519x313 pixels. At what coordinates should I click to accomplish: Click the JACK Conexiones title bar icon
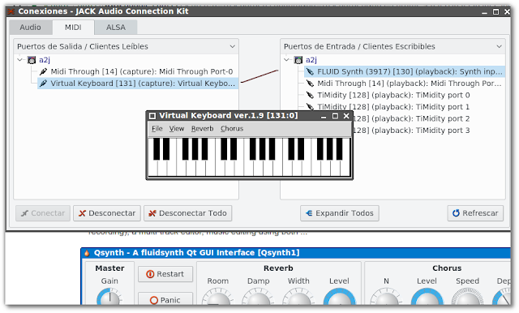coord(11,11)
